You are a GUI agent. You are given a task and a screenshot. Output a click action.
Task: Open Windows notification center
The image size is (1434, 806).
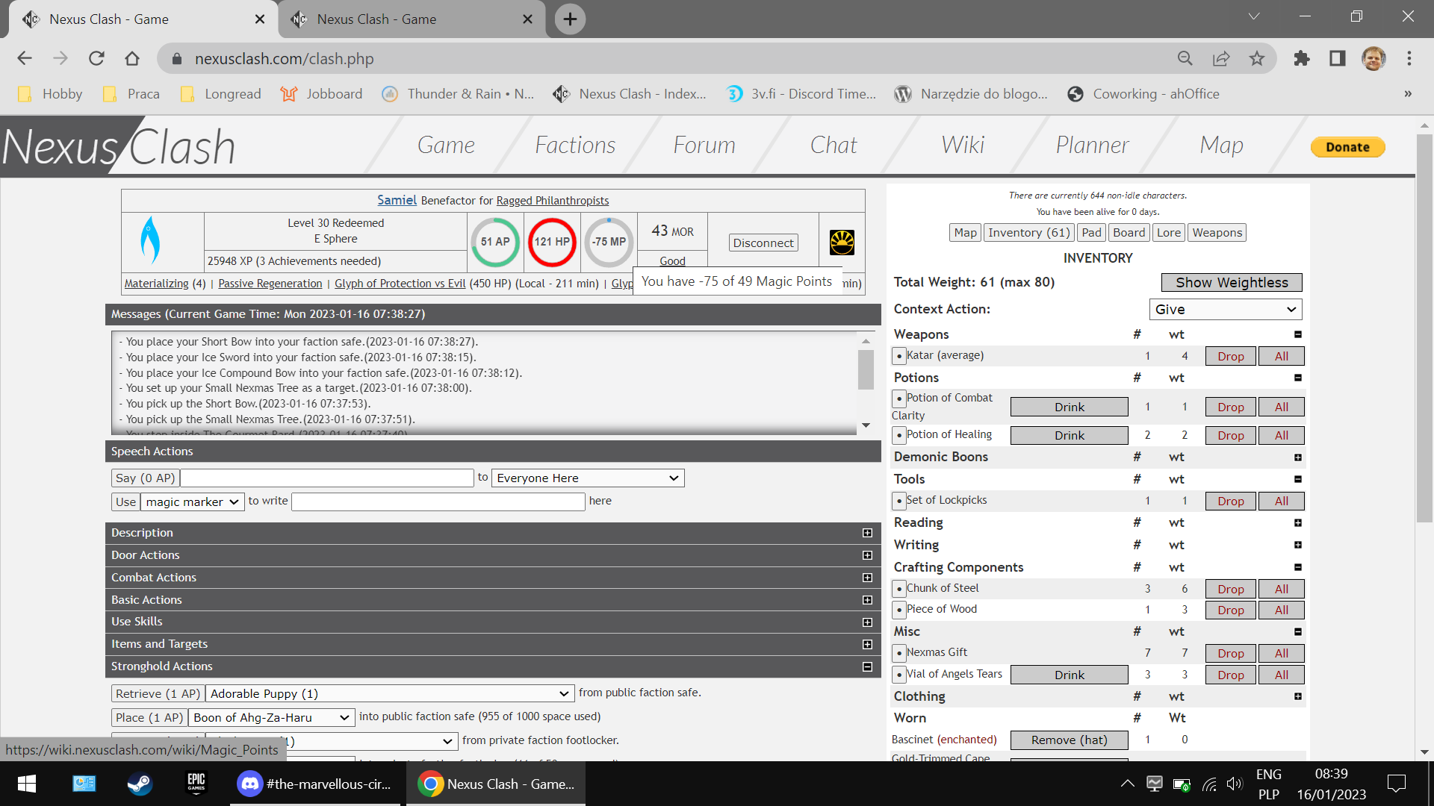tap(1396, 784)
